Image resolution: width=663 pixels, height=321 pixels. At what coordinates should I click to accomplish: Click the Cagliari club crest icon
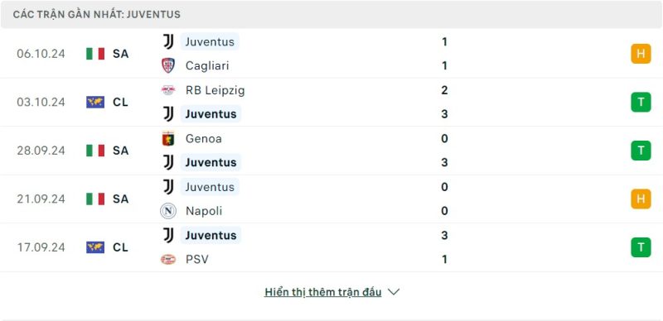coord(168,65)
